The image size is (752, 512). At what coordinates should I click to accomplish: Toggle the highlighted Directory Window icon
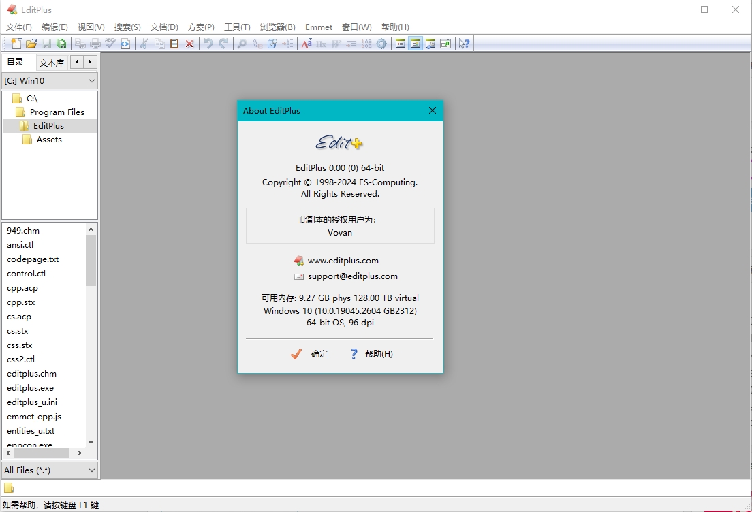(x=416, y=44)
